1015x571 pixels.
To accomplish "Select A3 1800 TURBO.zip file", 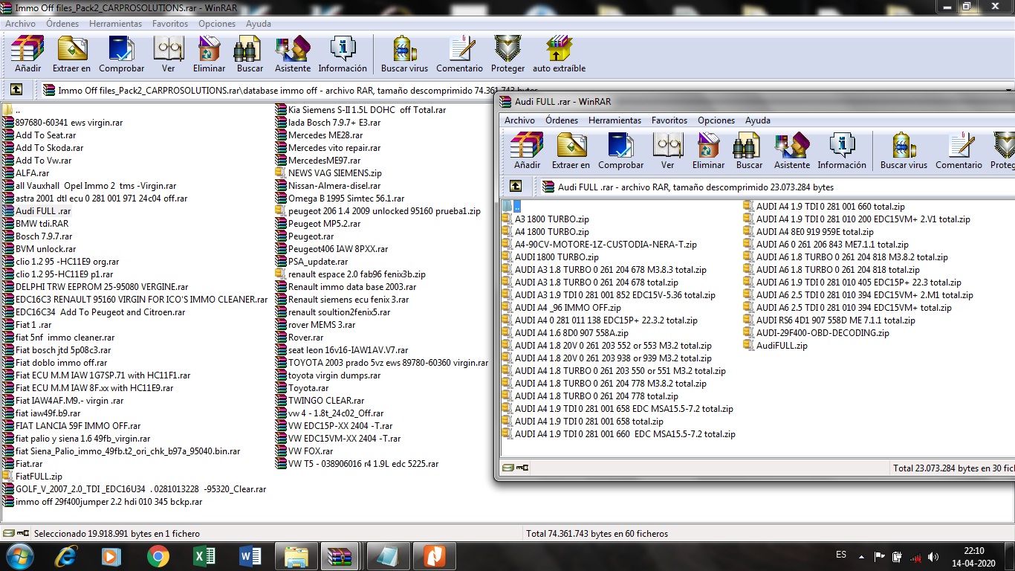I will (545, 219).
